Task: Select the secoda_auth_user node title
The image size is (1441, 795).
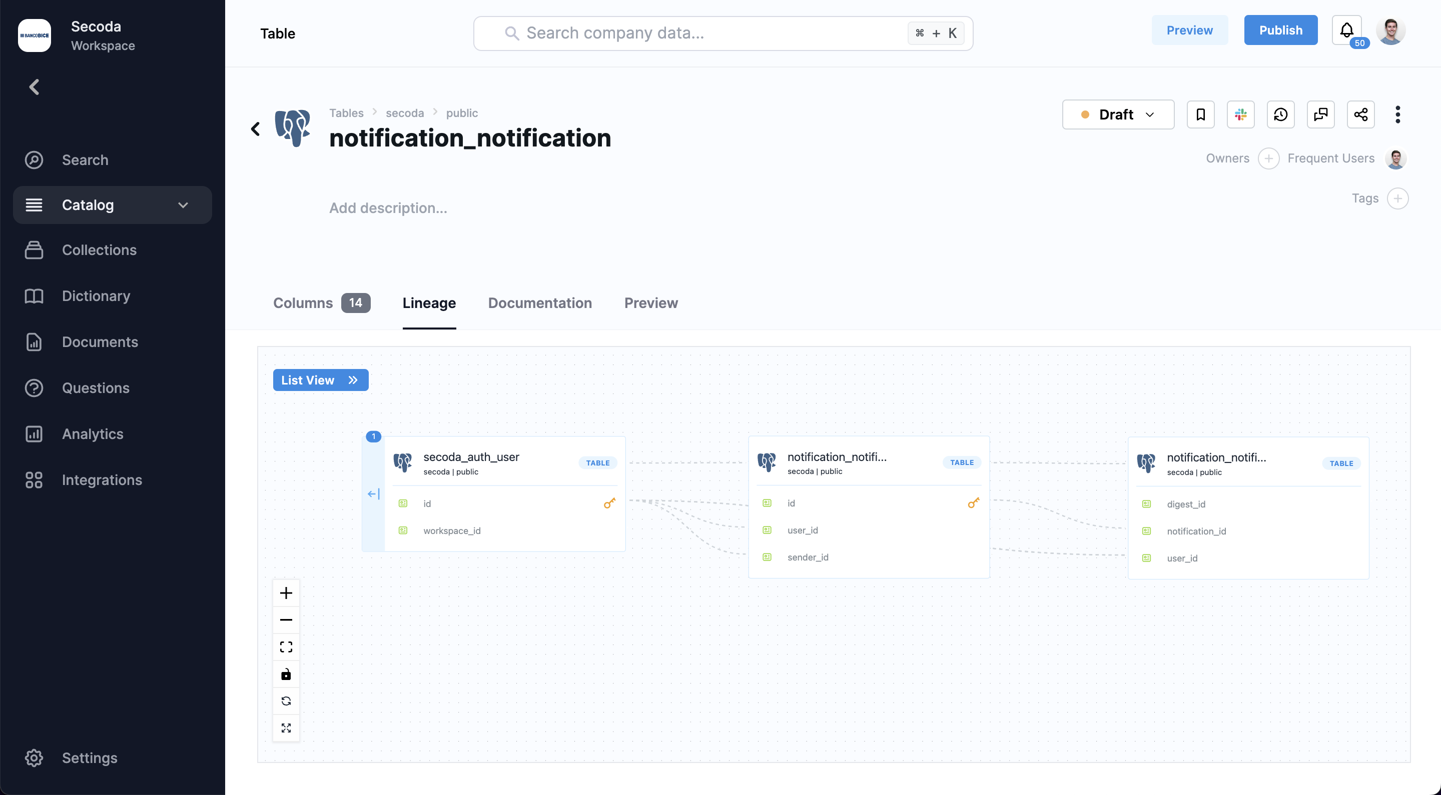Action: [471, 457]
